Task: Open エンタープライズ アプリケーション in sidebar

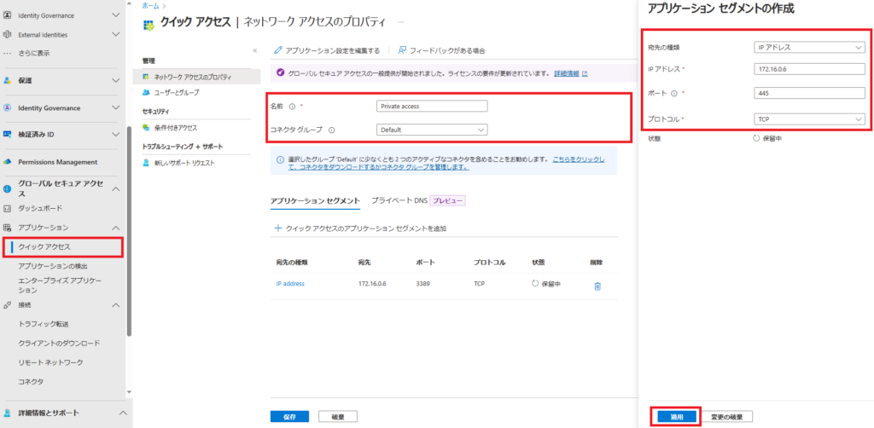Action: tap(60, 286)
